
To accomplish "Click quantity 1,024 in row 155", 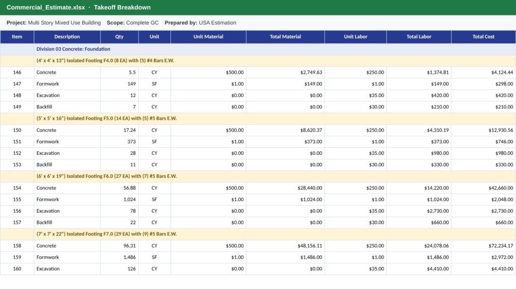I will [119, 200].
